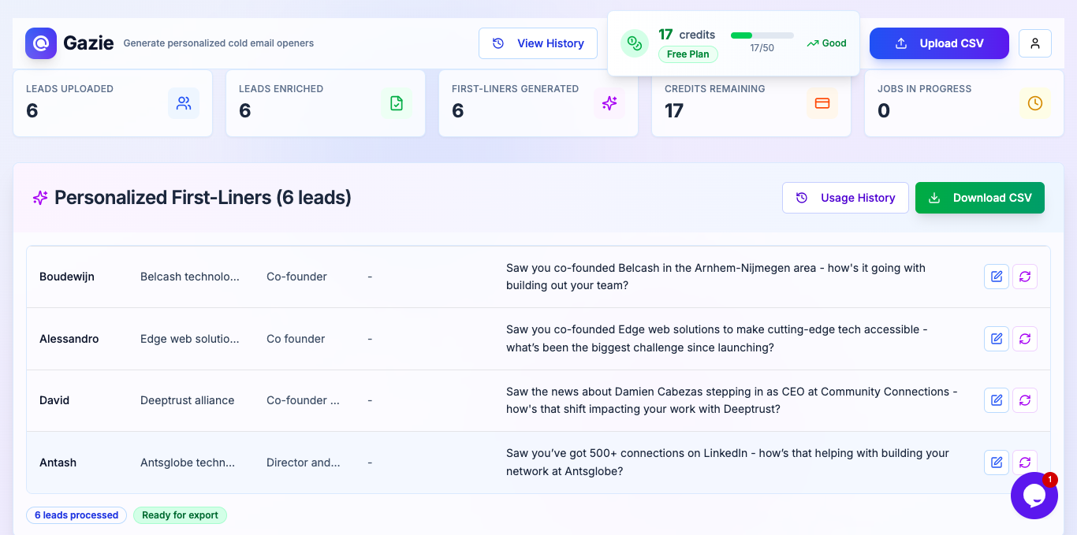Click the First-Liners Generated sparkle icon
The height and width of the screenshot is (535, 1077).
tap(609, 103)
